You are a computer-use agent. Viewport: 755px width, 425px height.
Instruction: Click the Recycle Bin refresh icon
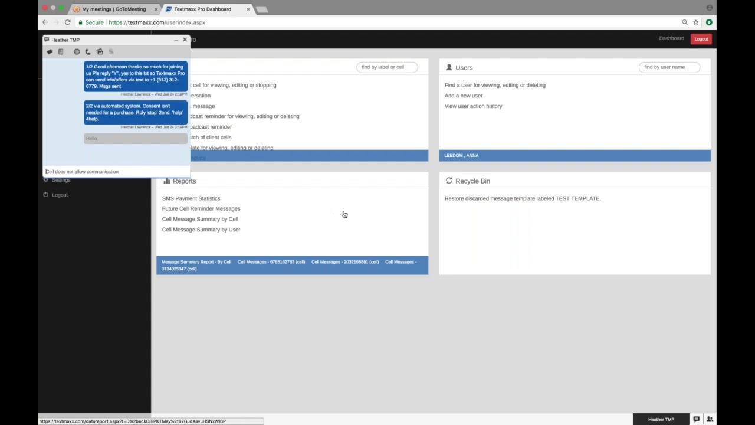coord(449,181)
